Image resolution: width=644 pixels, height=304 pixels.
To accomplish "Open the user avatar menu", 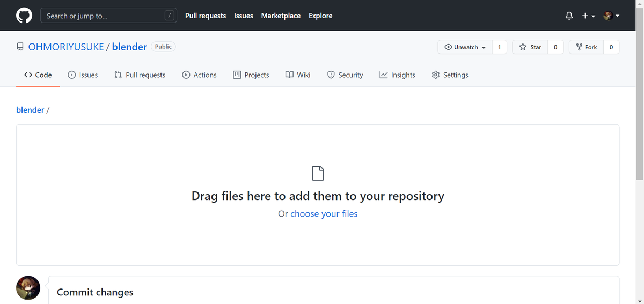I will click(x=611, y=16).
